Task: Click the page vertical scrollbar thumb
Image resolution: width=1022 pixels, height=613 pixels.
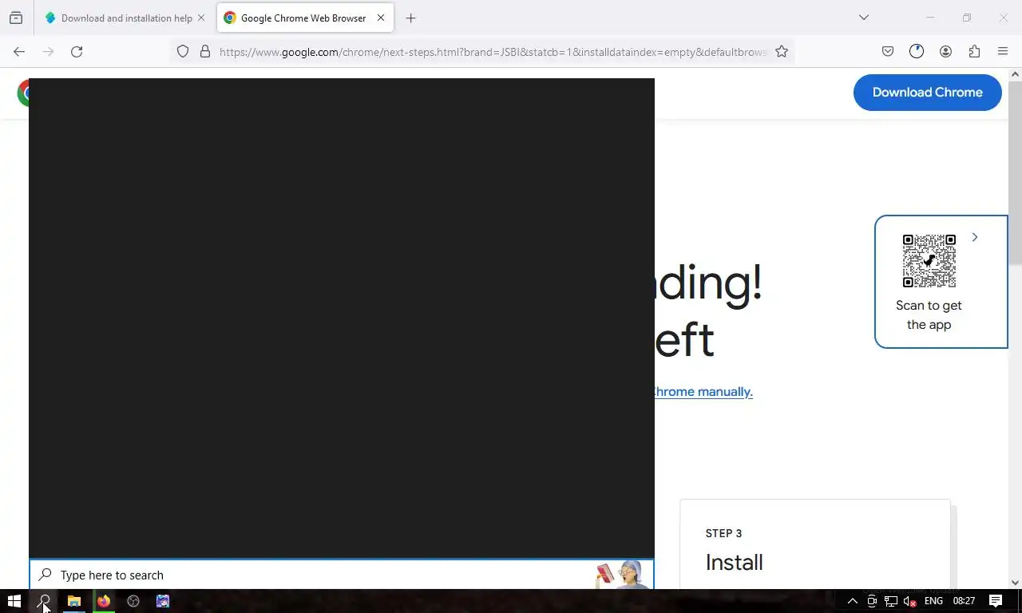Action: (x=1015, y=173)
